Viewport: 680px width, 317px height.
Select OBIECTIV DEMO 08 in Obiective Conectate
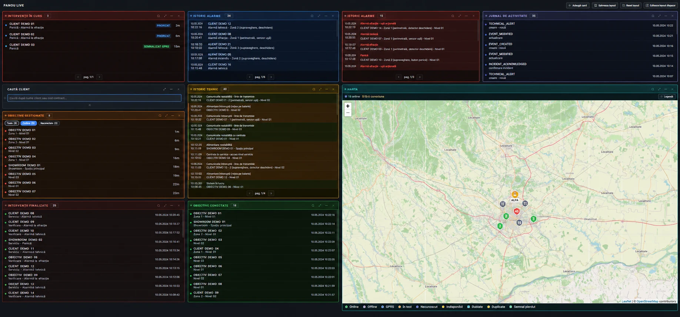coord(263,286)
